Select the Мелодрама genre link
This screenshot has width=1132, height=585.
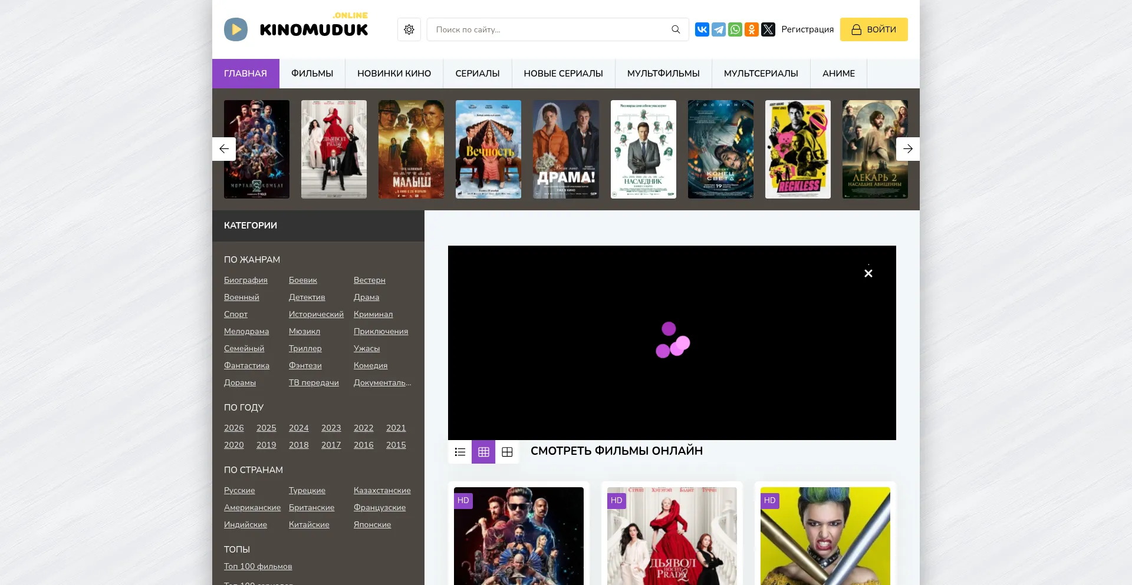(x=246, y=331)
